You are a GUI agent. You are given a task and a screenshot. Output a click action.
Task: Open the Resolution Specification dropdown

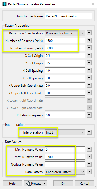click(x=65, y=33)
